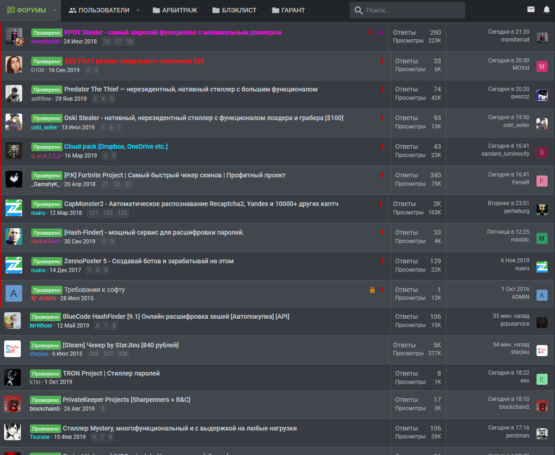Open sett9ine's avatar beside Predator The Thief
This screenshot has height=455, width=555.
(14, 93)
